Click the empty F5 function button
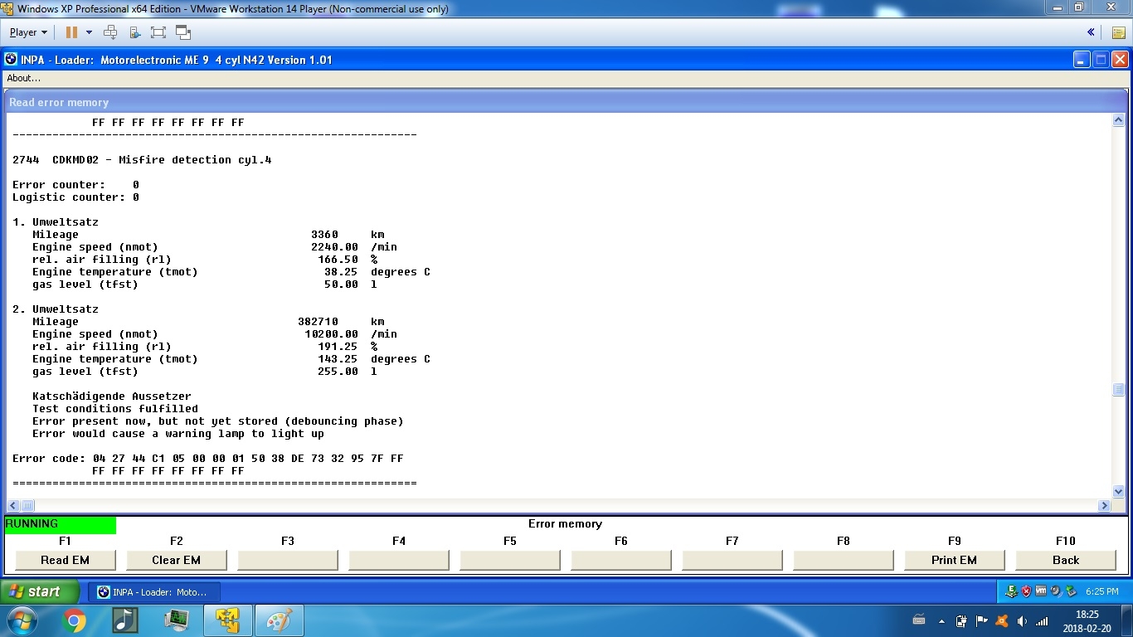Image resolution: width=1133 pixels, height=637 pixels. coord(509,560)
